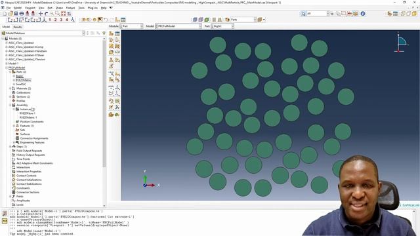420x236 pixels.
Task: Open the Part dropdown showing BigSiC
Action: 222,26
